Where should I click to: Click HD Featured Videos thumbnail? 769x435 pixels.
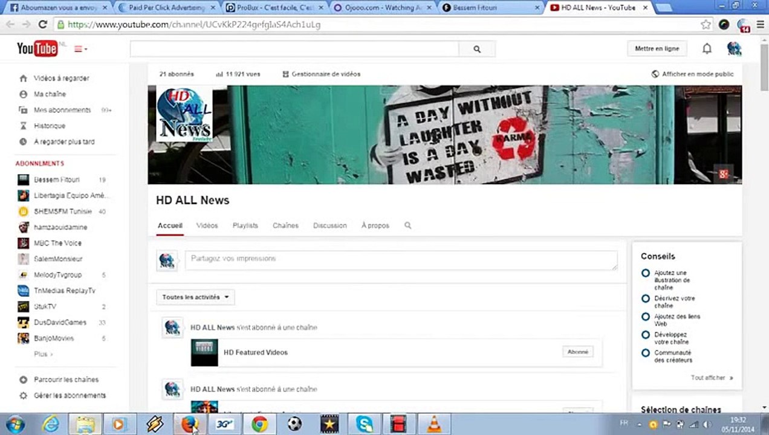pyautogui.click(x=204, y=353)
